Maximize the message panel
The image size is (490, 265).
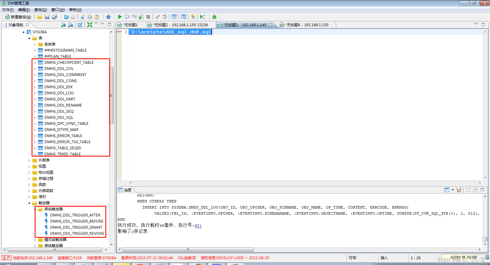[482, 190]
